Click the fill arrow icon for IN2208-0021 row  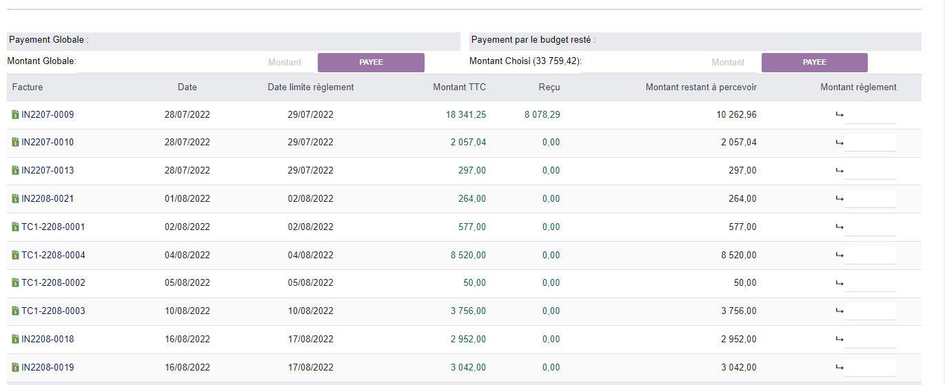pos(839,199)
